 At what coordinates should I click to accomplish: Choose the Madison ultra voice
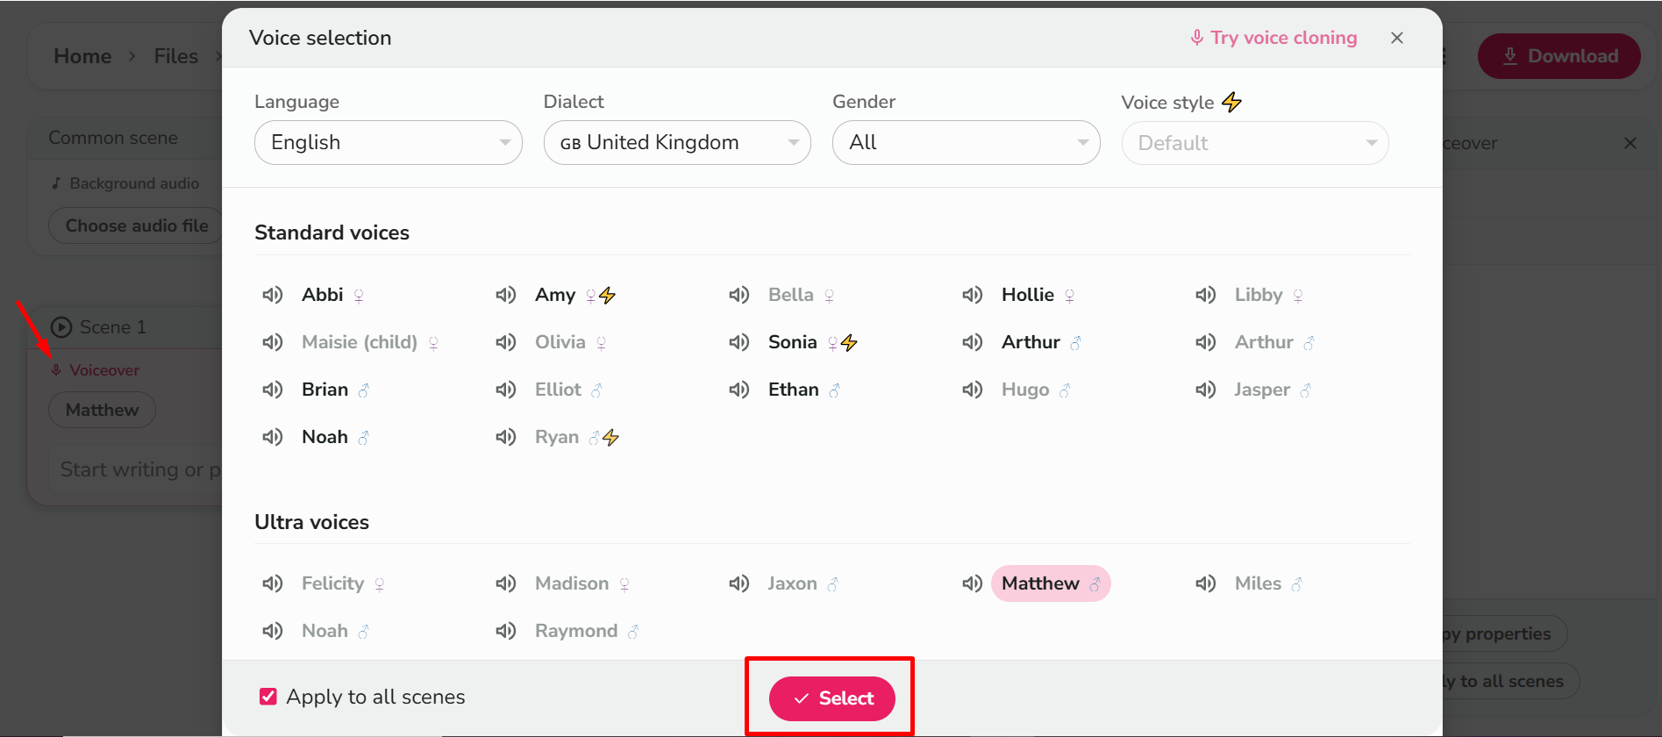(572, 583)
